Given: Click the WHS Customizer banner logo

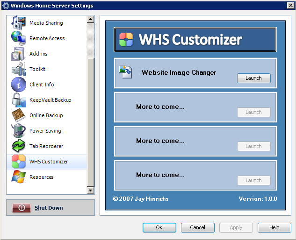Looking at the screenshot, I should tap(126, 40).
